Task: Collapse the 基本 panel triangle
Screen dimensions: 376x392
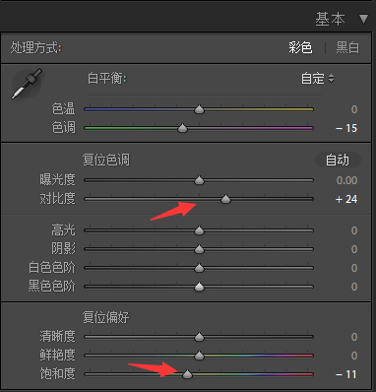Action: pyautogui.click(x=363, y=19)
